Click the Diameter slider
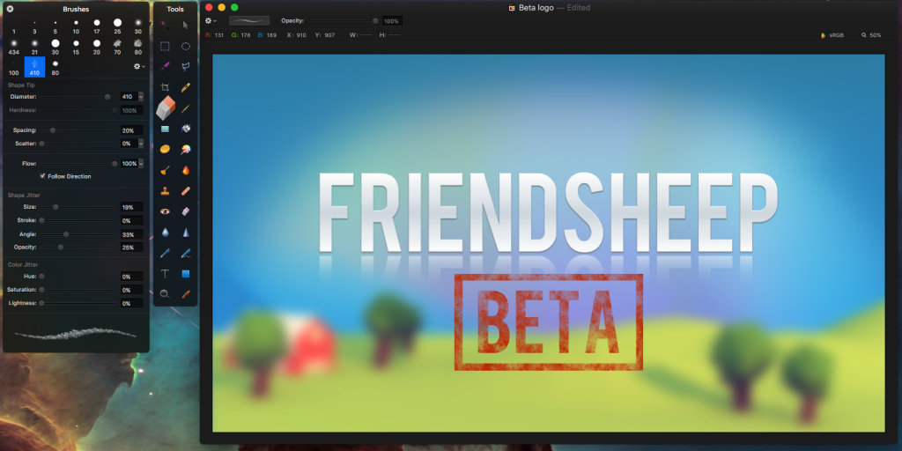This screenshot has width=902, height=451. pyautogui.click(x=78, y=97)
